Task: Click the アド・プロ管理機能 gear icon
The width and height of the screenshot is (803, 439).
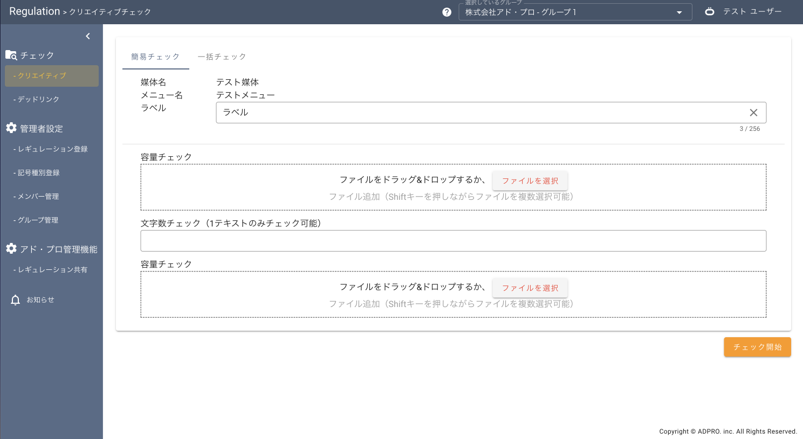Action: (11, 249)
